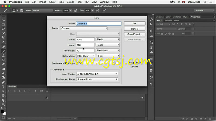216x121 pixels.
Task: Select the Eyedropper tool
Action: point(3,42)
